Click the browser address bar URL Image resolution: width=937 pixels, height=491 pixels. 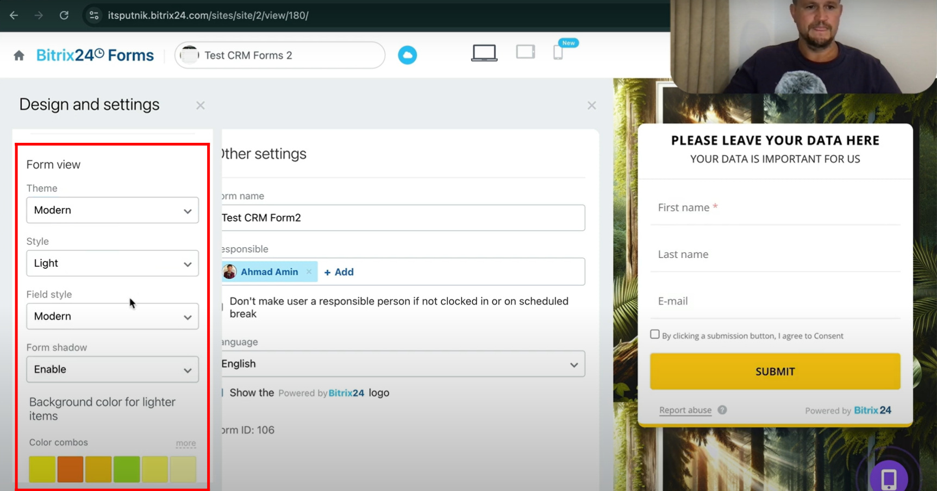208,15
